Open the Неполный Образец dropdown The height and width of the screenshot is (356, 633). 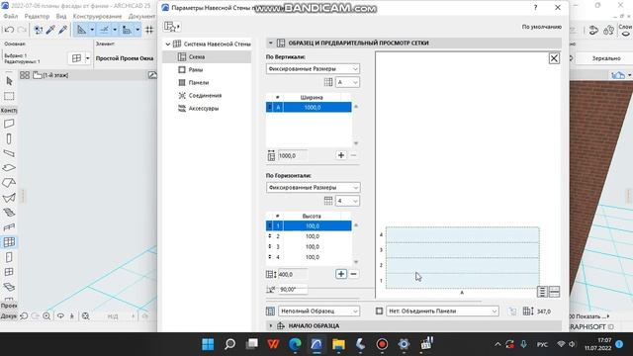(x=318, y=311)
